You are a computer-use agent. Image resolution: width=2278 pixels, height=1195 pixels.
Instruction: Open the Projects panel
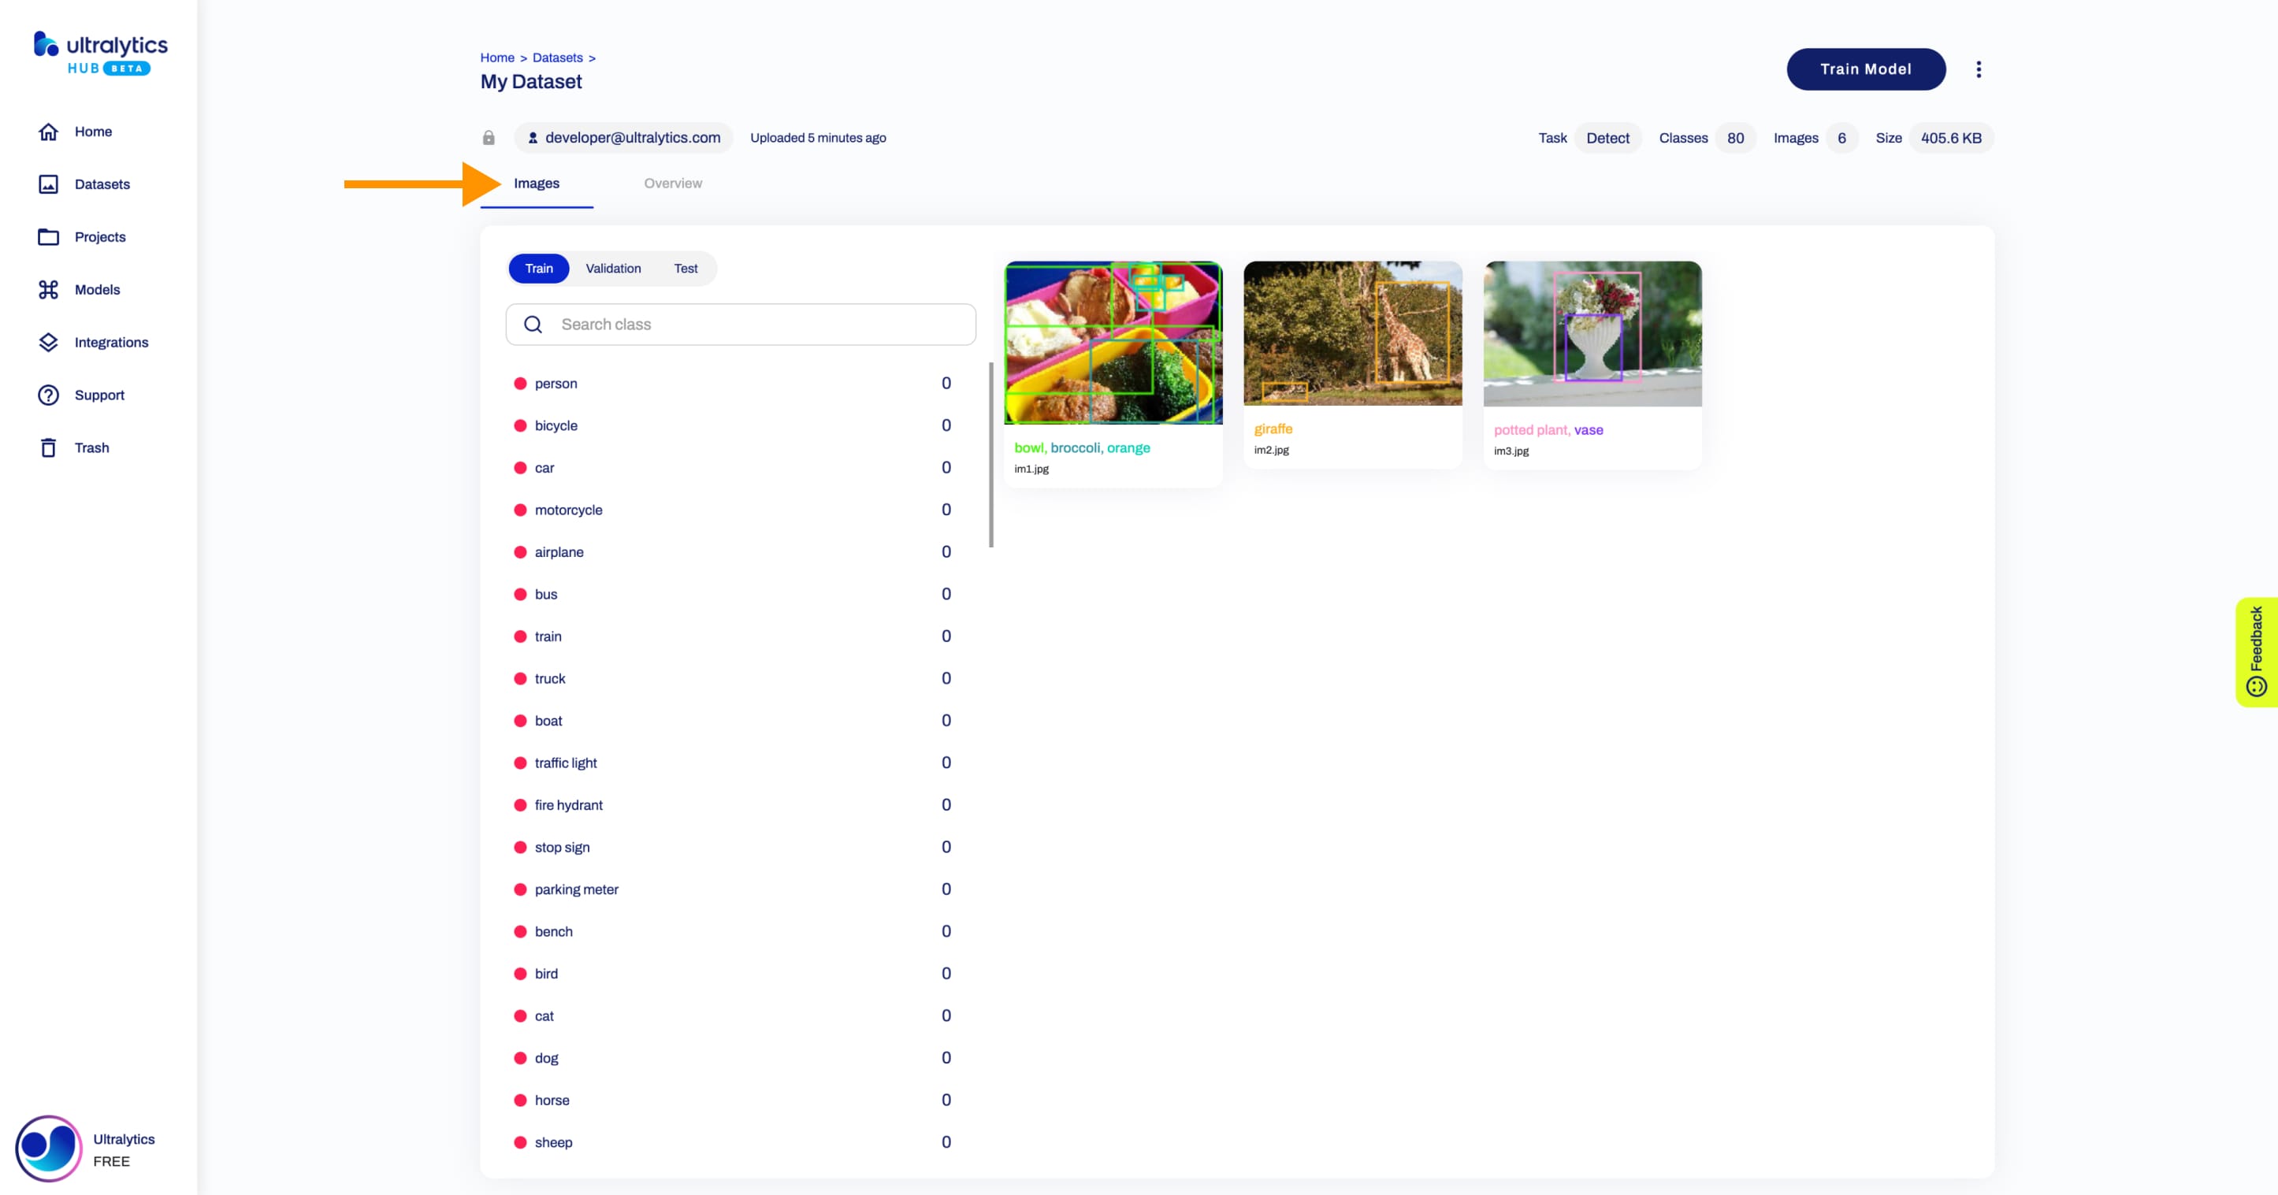pos(101,236)
